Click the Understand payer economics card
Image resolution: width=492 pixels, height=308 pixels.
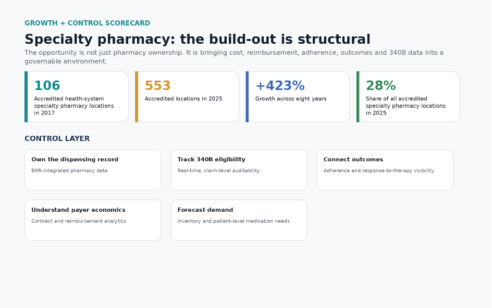pyautogui.click(x=93, y=220)
